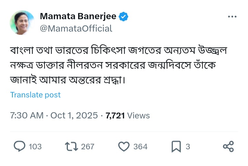
Task: Click the 267 reposts count
Action: click(x=88, y=147)
